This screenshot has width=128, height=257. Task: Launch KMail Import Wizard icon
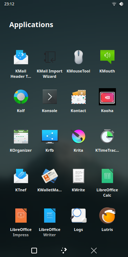50,57
